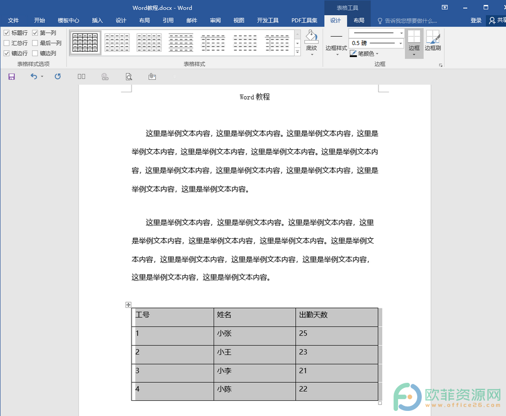Open the 视图 View tab
The width and height of the screenshot is (506, 416).
(239, 20)
